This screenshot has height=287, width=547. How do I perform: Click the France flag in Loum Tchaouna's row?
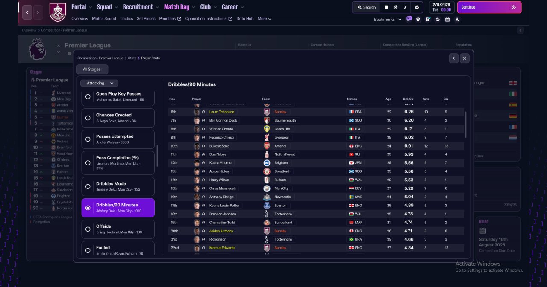point(351,112)
